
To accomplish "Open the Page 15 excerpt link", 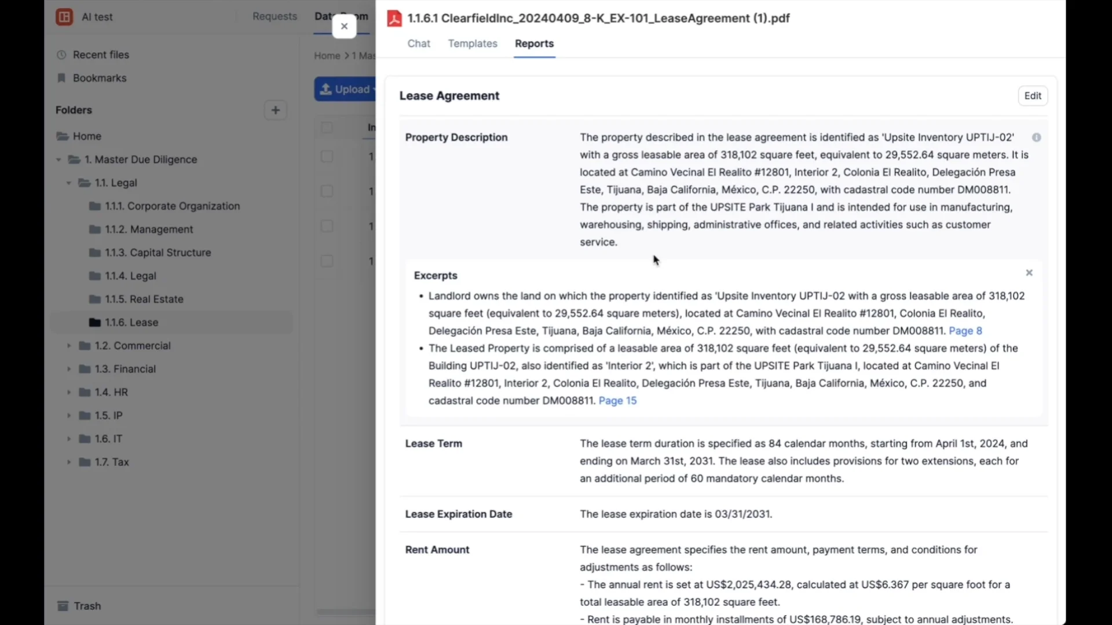I will point(617,400).
